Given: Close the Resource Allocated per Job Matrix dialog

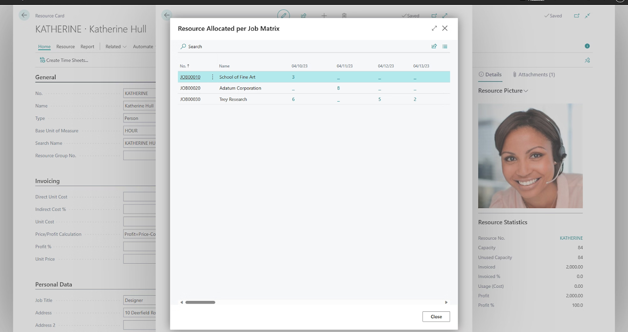Looking at the screenshot, I should tap(445, 28).
